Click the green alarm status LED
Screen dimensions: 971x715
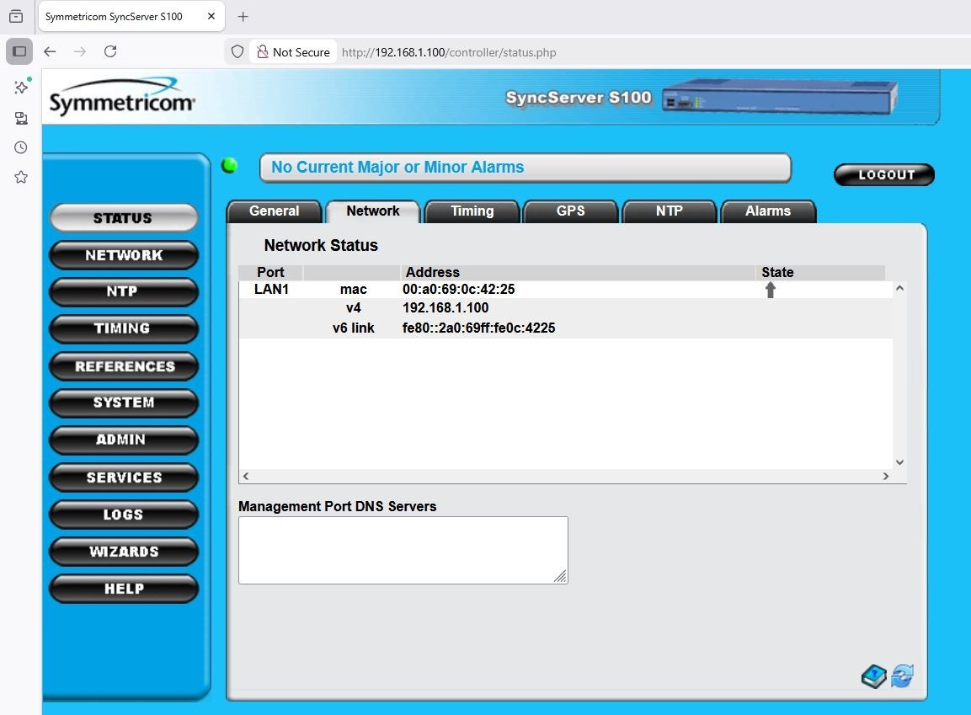click(x=229, y=166)
